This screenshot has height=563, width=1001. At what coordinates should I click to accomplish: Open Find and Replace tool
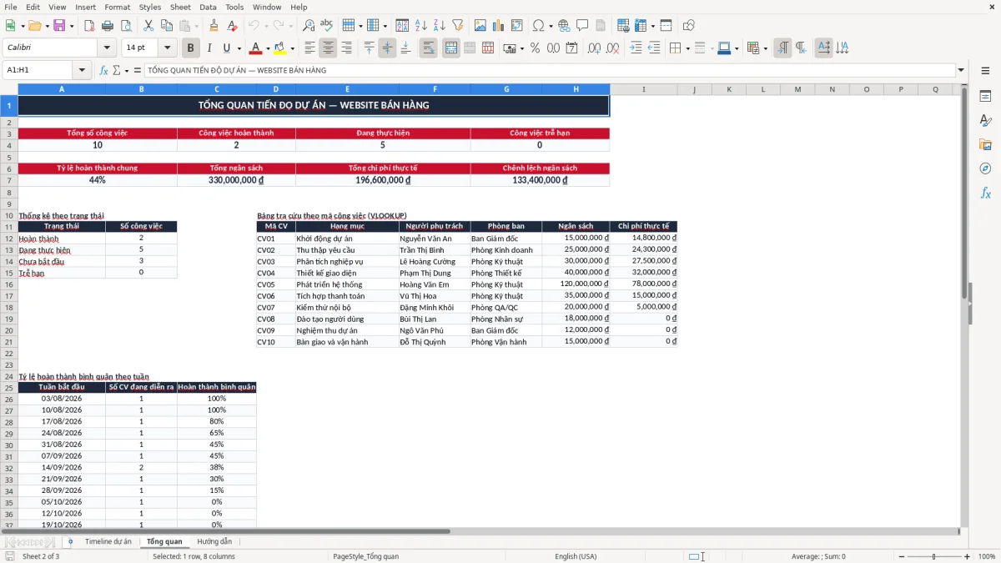click(x=309, y=26)
